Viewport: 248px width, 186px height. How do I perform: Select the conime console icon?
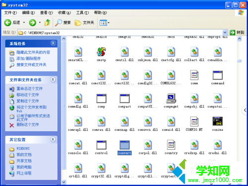point(218,122)
